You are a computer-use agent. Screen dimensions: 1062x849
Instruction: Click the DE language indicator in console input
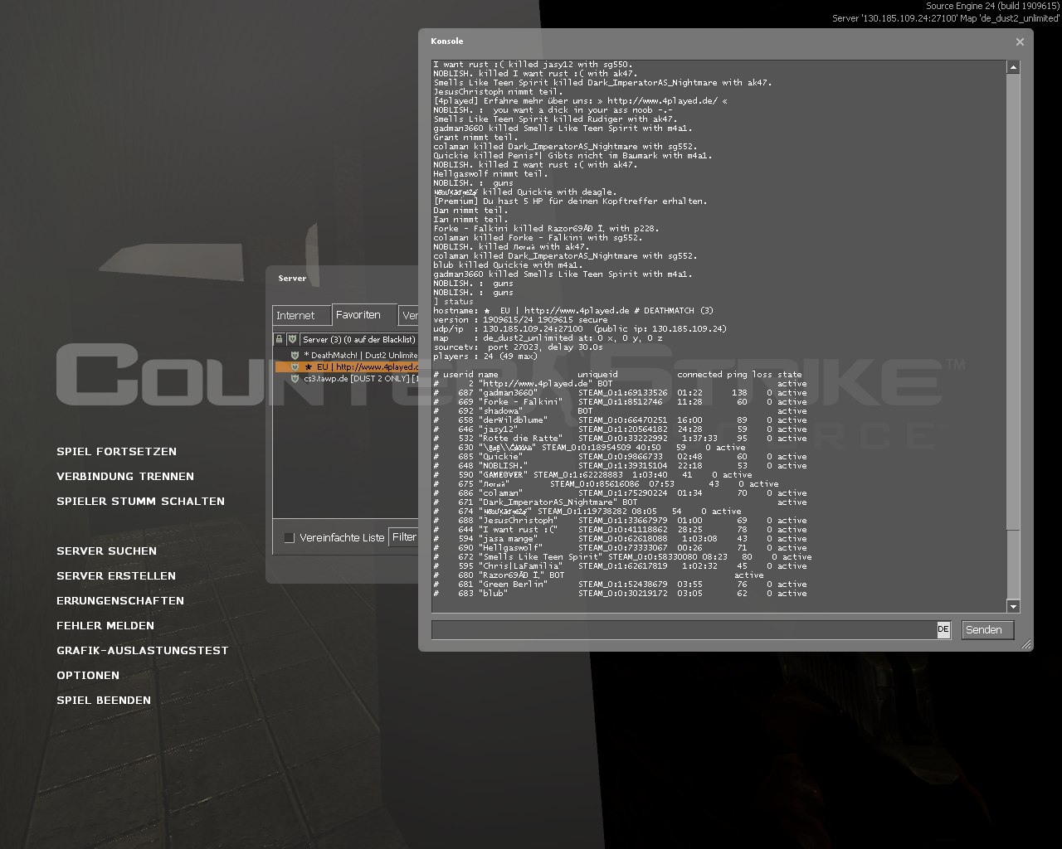tap(943, 629)
